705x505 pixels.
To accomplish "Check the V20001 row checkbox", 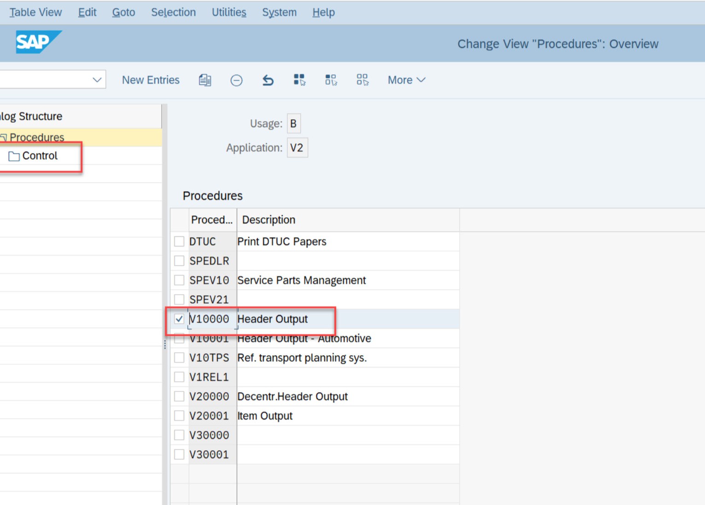I will (179, 415).
